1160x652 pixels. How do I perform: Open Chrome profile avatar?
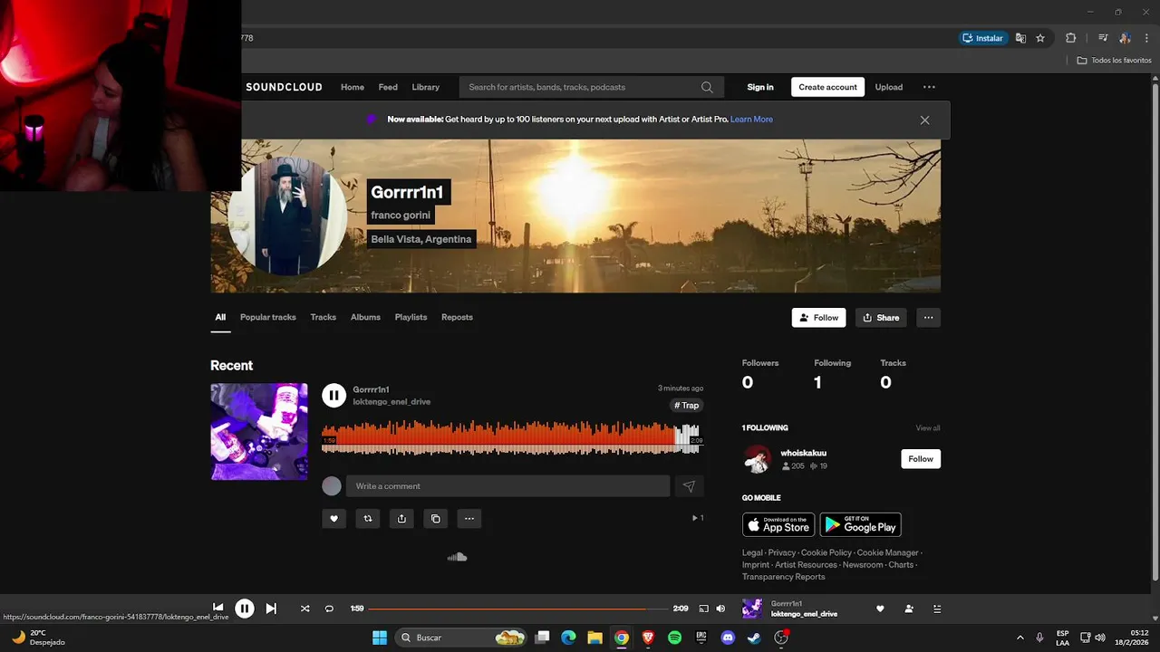pyautogui.click(x=1125, y=38)
